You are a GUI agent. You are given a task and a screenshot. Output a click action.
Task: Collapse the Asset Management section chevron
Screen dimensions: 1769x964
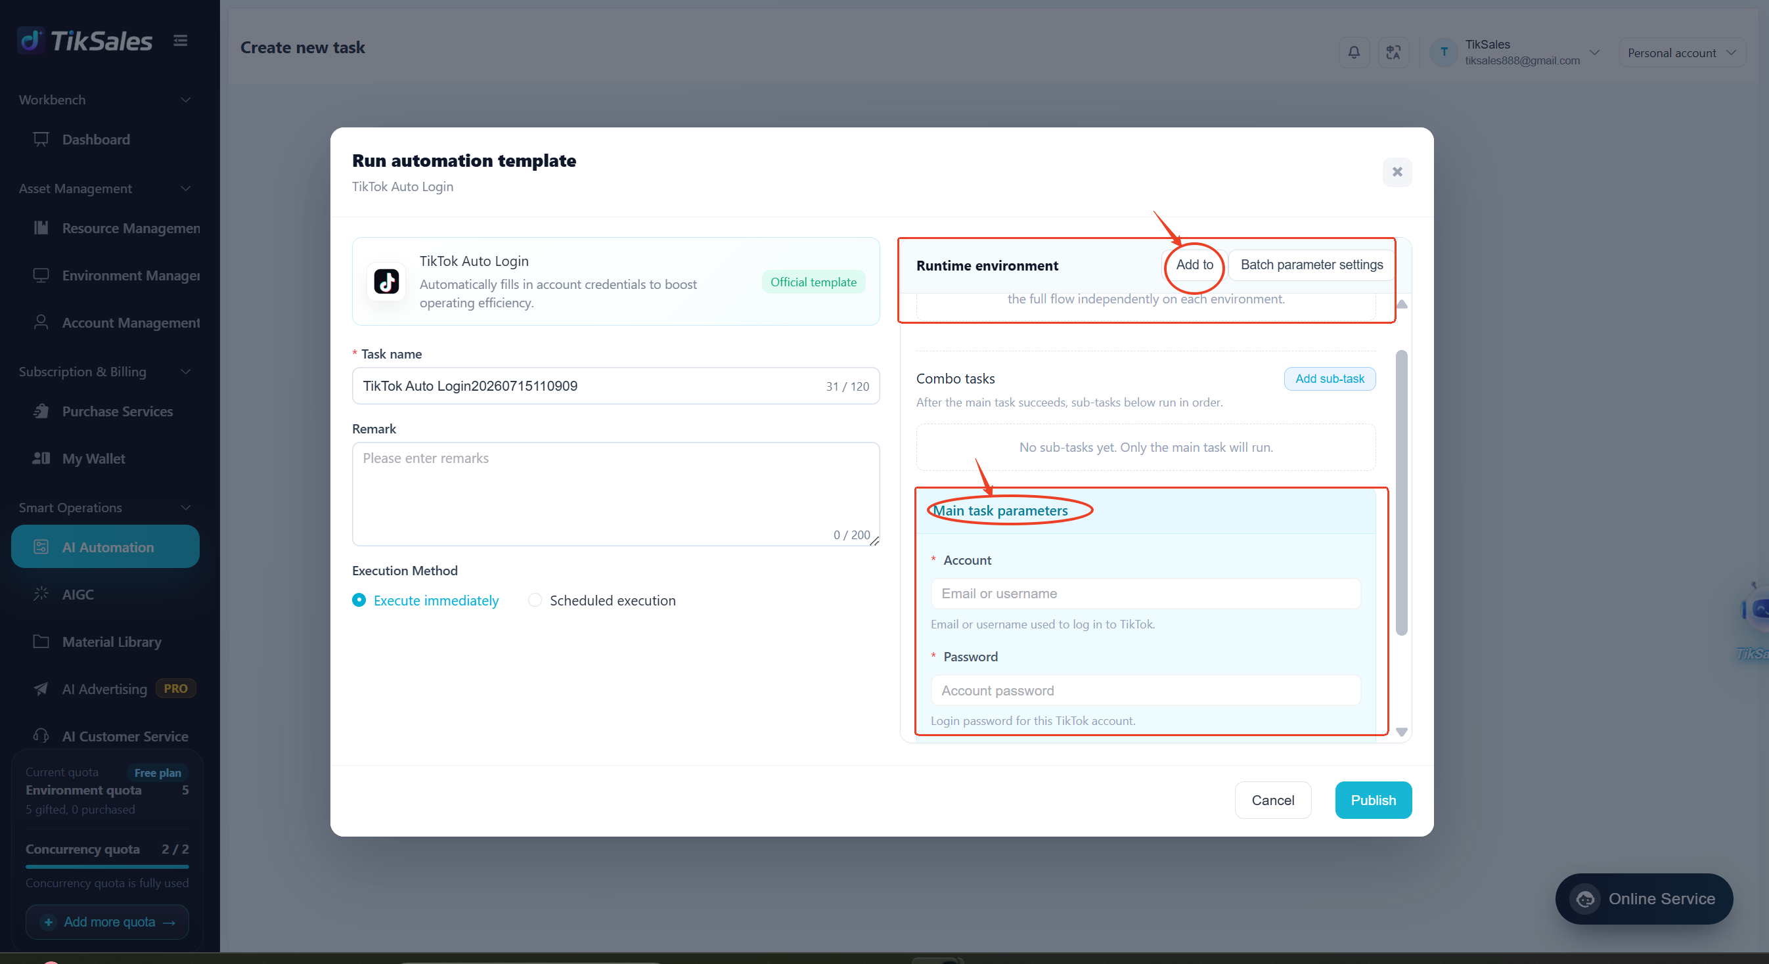[x=185, y=188]
